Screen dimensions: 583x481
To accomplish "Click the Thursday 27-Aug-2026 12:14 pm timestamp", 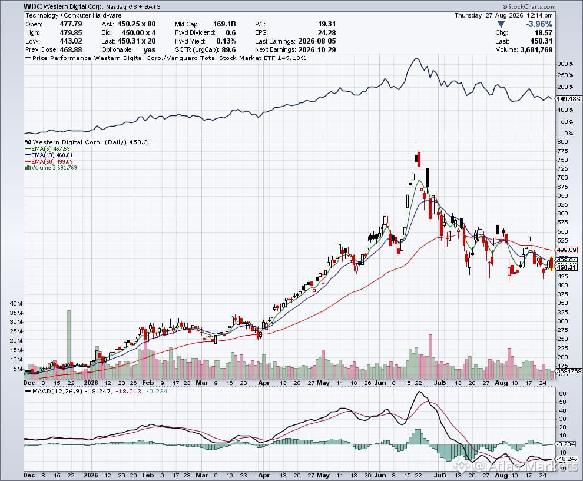I will click(x=503, y=16).
